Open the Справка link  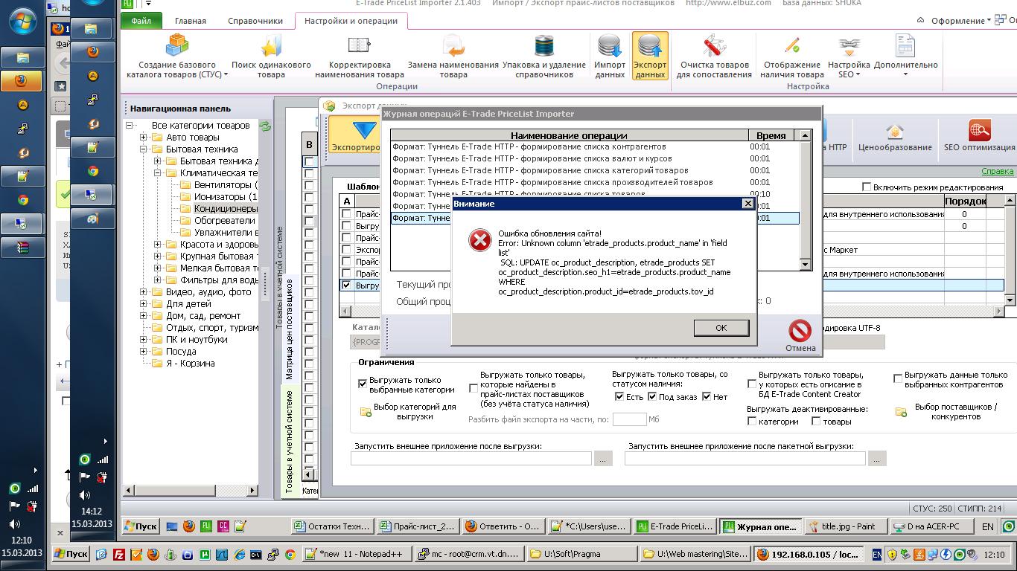tap(997, 172)
